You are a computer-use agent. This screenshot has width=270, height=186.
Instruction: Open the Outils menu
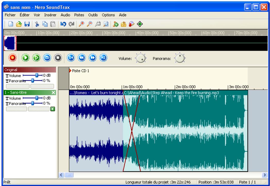point(93,15)
